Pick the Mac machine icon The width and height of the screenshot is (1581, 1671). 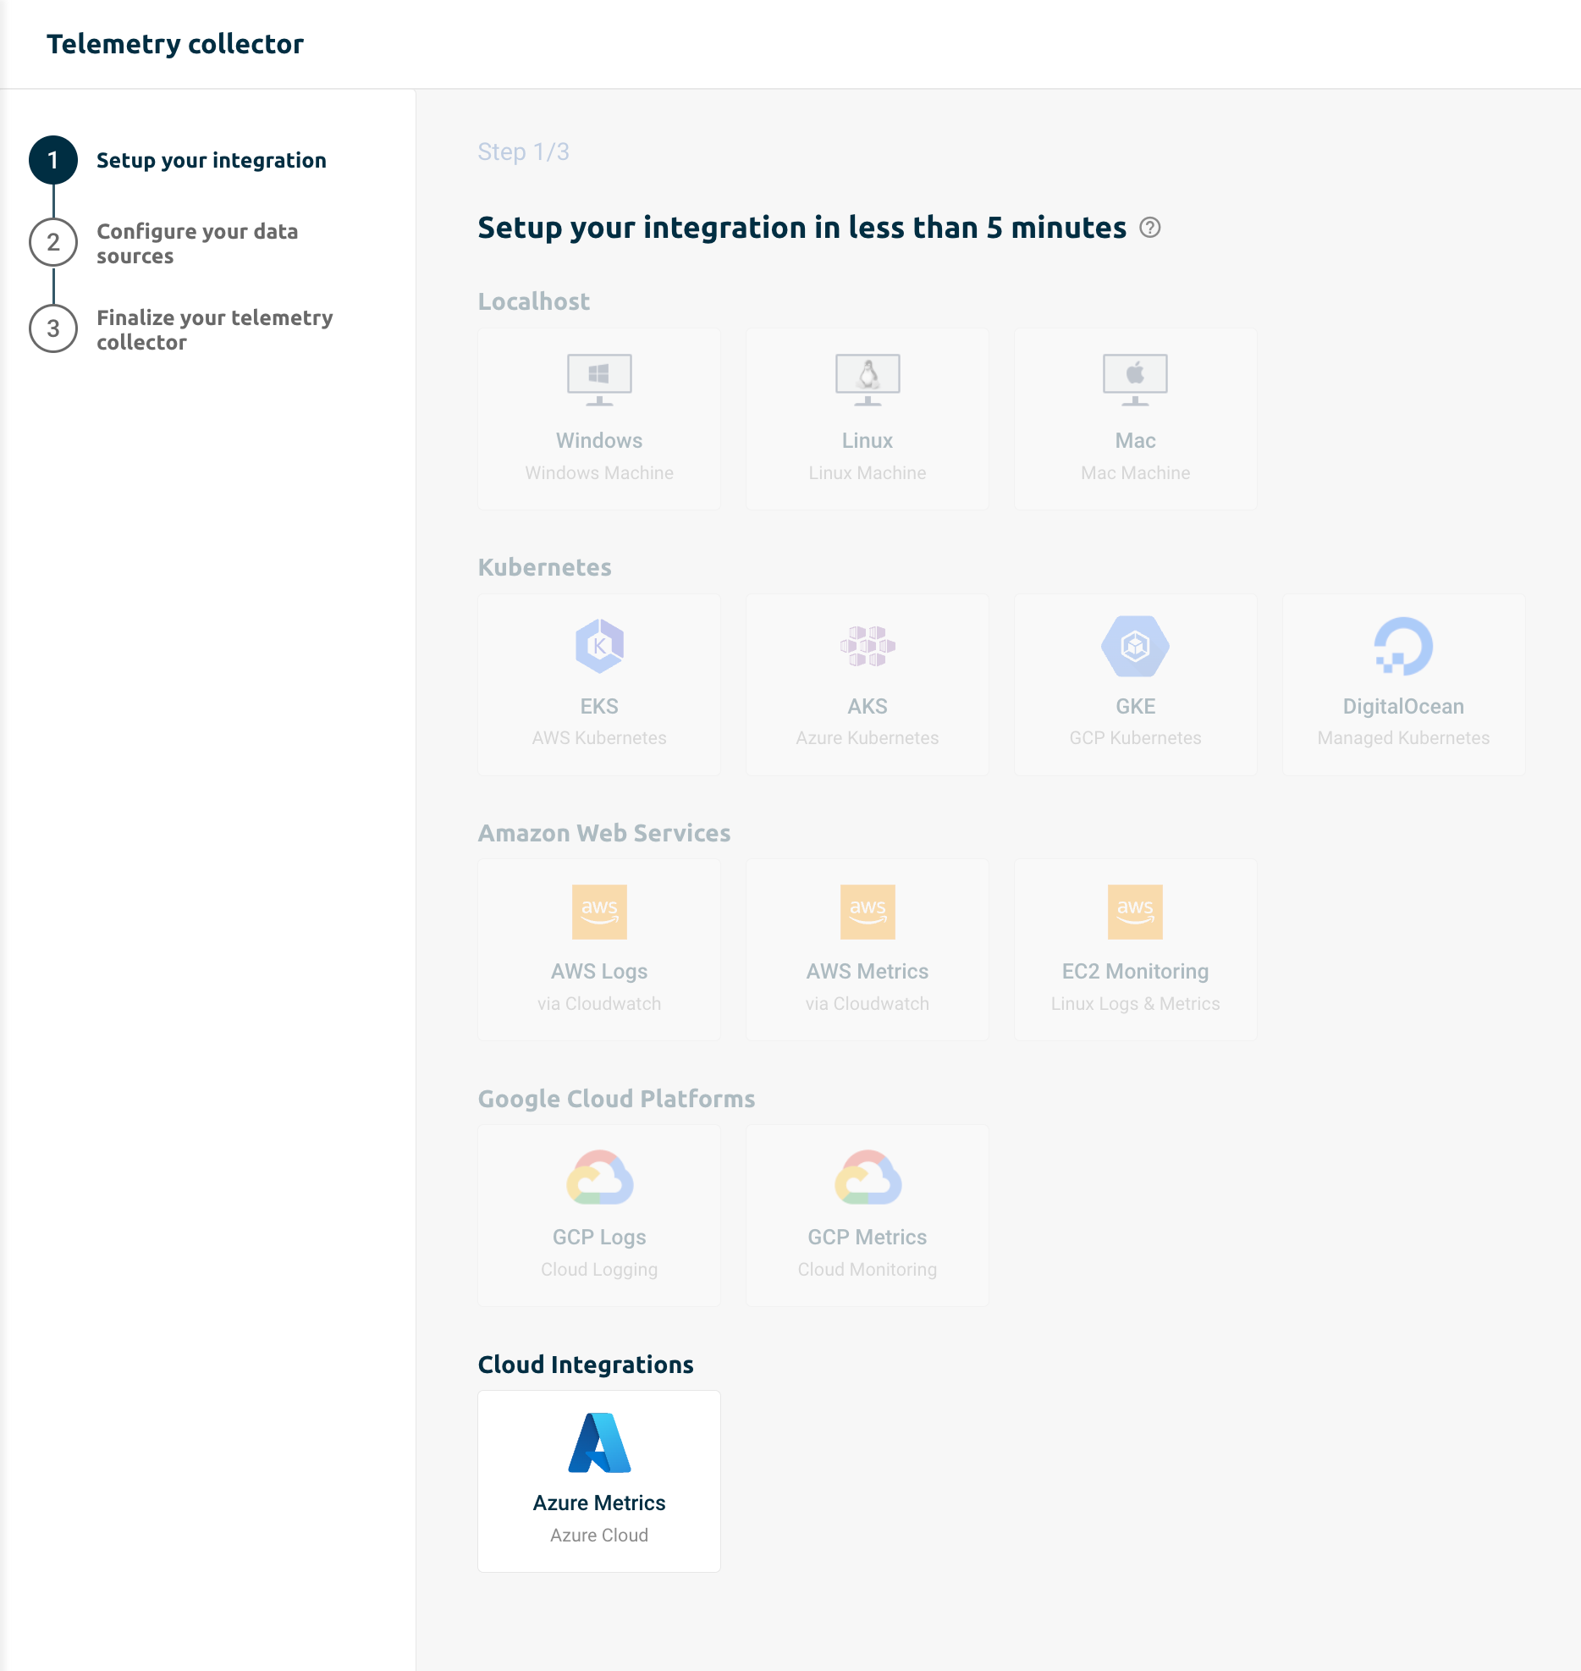click(1135, 378)
